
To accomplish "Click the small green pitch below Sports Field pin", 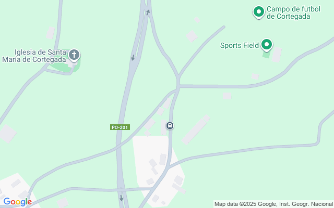I will coord(266,54).
